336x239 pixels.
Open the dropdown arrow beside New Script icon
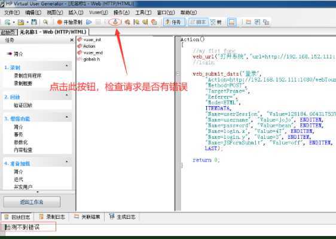pyautogui.click(x=13, y=22)
